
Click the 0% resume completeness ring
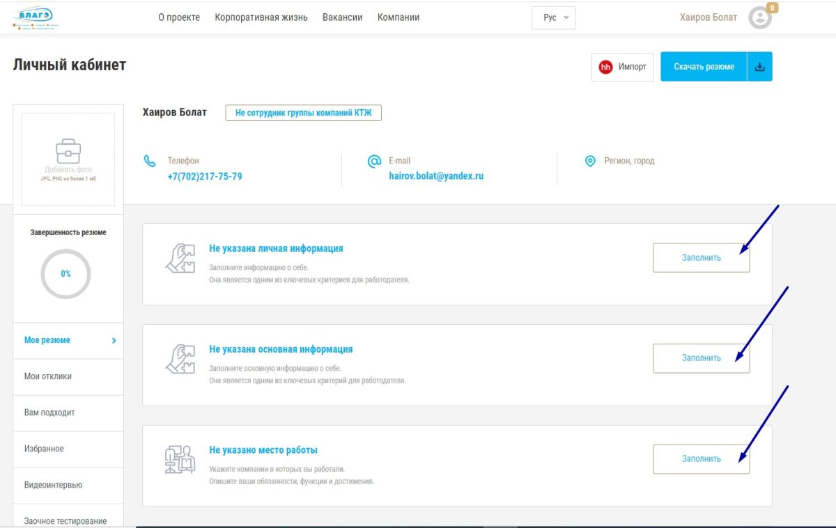coord(65,273)
